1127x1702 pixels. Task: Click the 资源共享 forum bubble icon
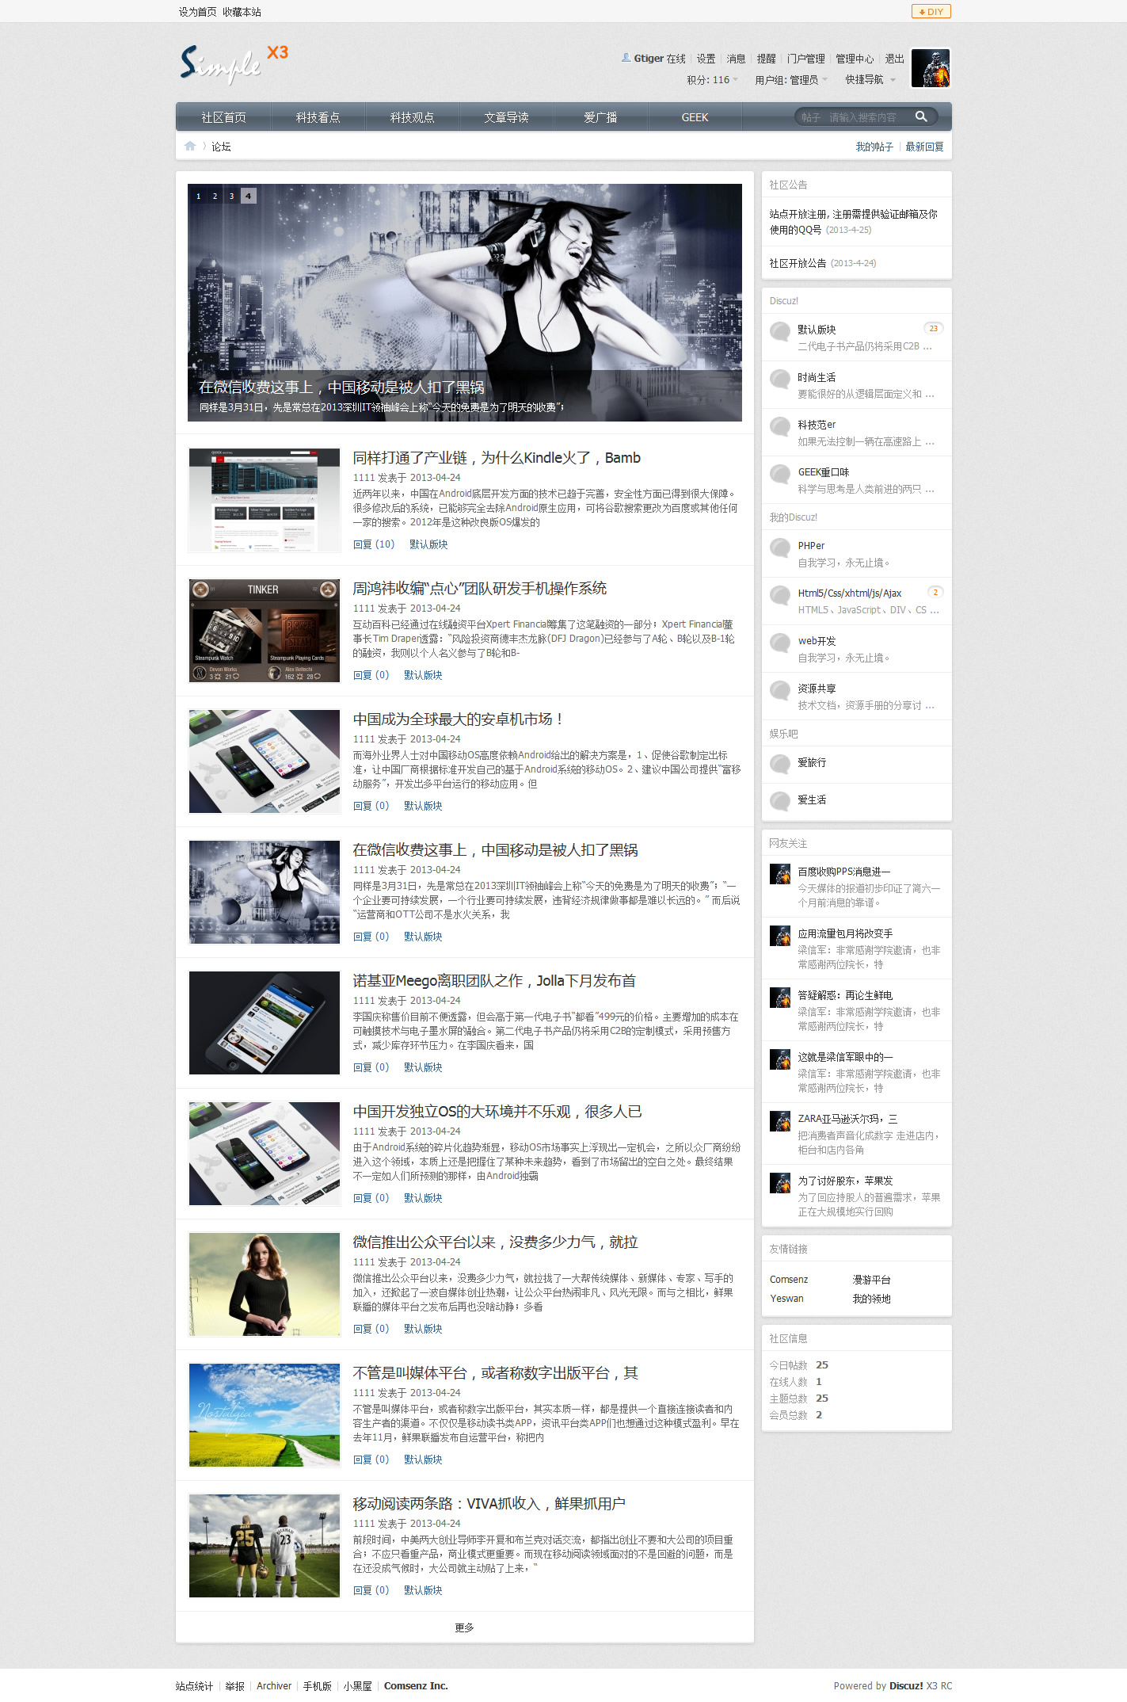(x=780, y=690)
